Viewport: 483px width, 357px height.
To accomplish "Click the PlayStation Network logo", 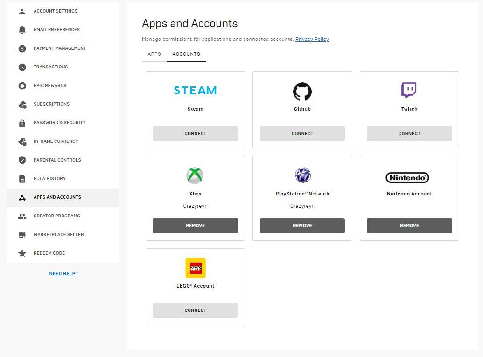I will coord(302,175).
